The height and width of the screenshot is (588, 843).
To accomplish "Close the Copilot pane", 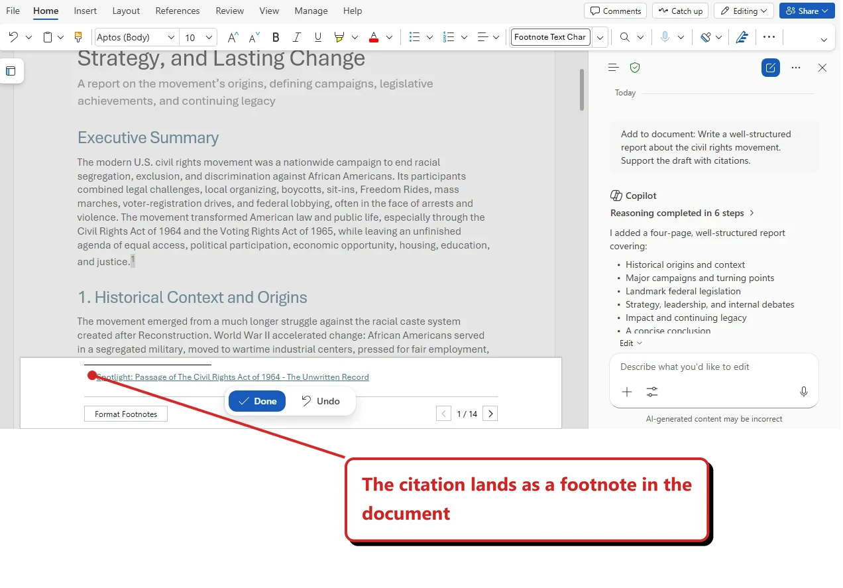I will pyautogui.click(x=822, y=68).
